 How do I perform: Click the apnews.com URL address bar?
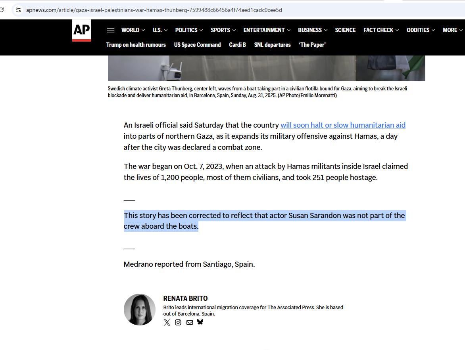pos(154,10)
